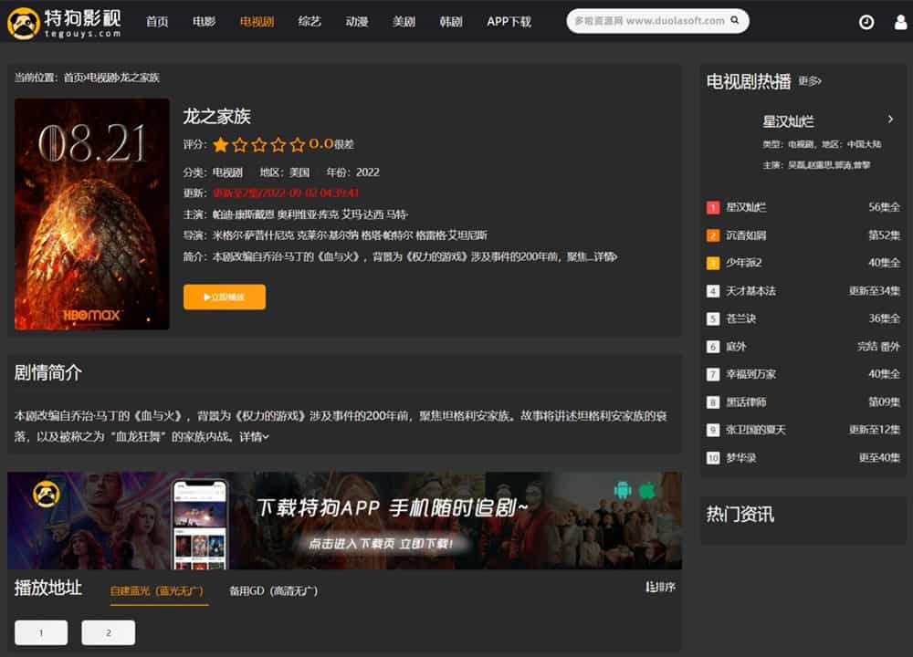Click region value 美国

(299, 172)
